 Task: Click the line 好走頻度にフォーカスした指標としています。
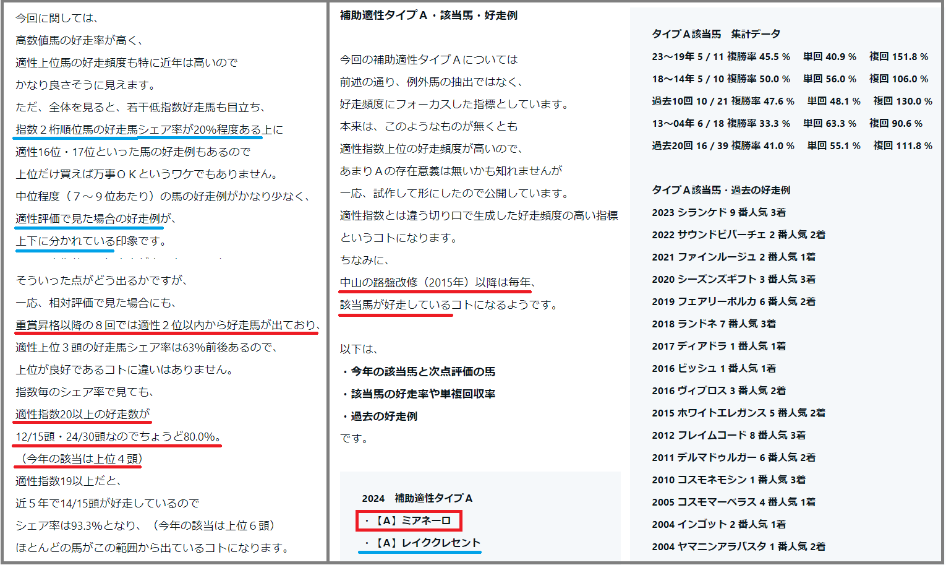coord(454,104)
